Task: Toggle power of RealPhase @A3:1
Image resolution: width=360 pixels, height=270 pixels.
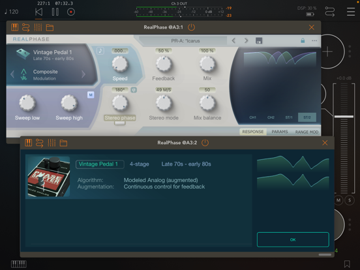Action: (x=191, y=27)
